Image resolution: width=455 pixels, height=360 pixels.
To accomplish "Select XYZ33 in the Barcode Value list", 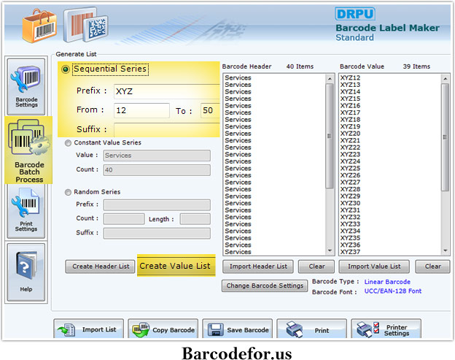I will tap(350, 224).
